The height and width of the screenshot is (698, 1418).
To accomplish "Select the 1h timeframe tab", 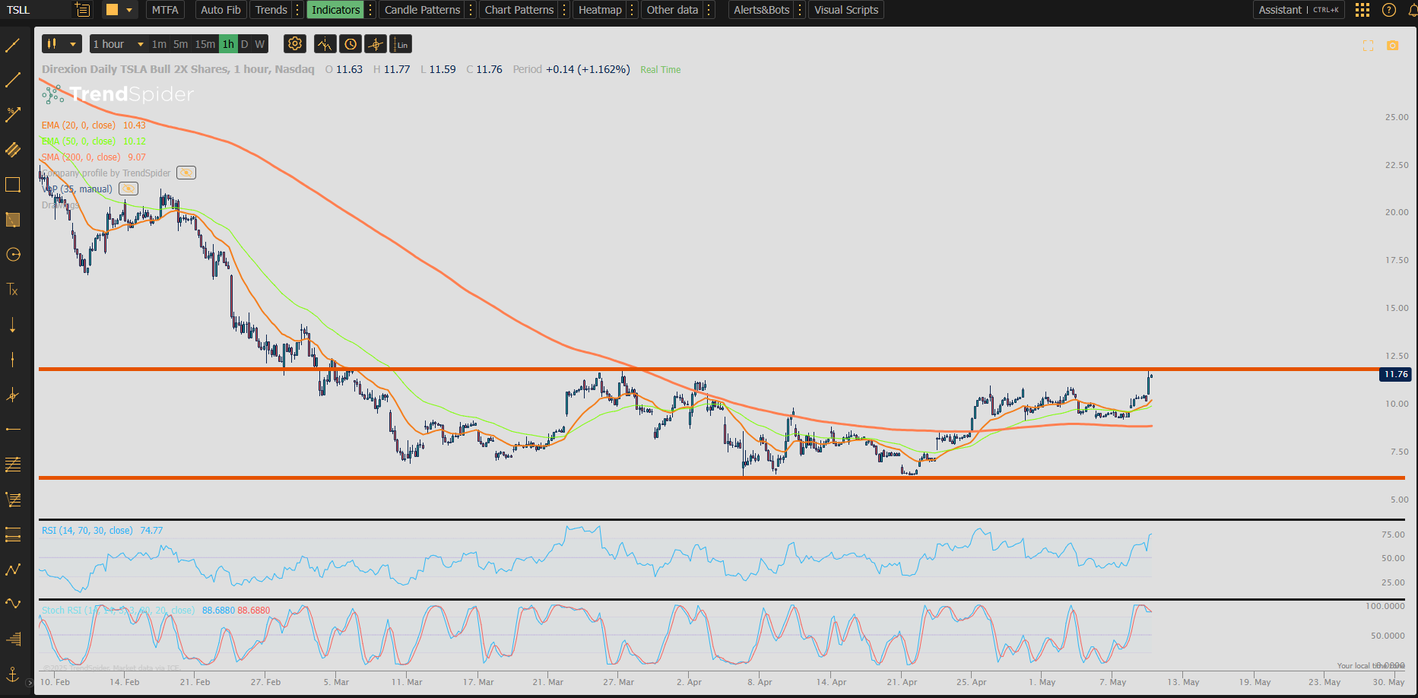I will pyautogui.click(x=228, y=44).
